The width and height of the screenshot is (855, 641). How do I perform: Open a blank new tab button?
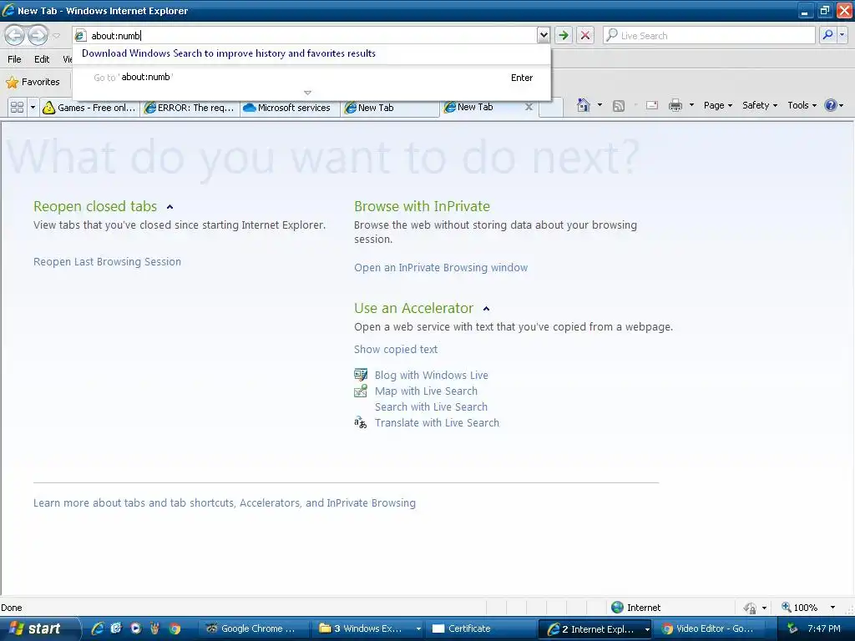(x=551, y=108)
